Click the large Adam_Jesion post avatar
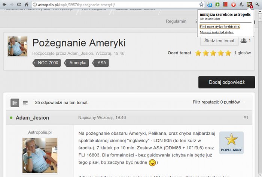 click(40, 156)
